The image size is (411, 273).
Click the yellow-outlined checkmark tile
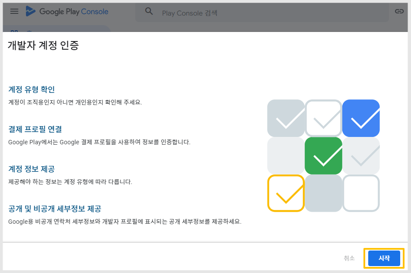[x=286, y=193]
